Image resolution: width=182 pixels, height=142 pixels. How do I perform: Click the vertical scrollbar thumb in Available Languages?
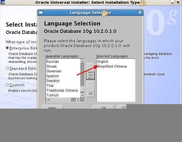pyautogui.click(x=83, y=89)
